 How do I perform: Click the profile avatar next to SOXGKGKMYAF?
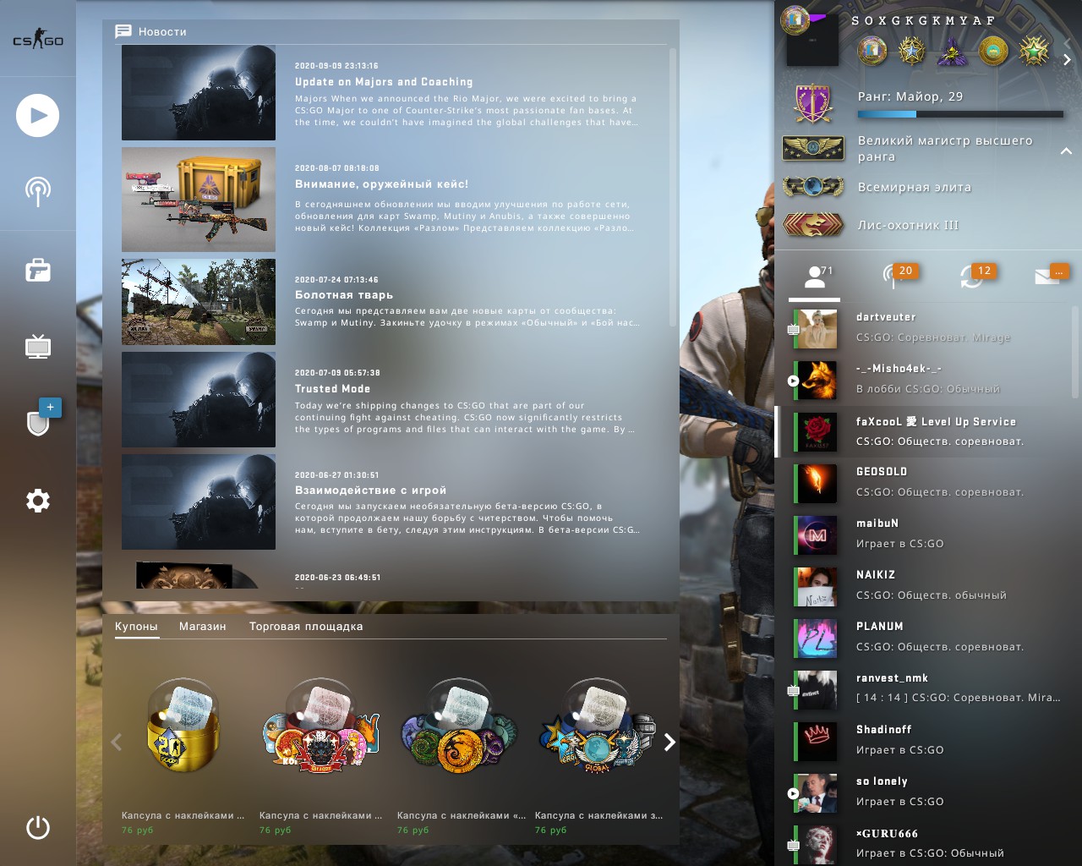coord(811,38)
